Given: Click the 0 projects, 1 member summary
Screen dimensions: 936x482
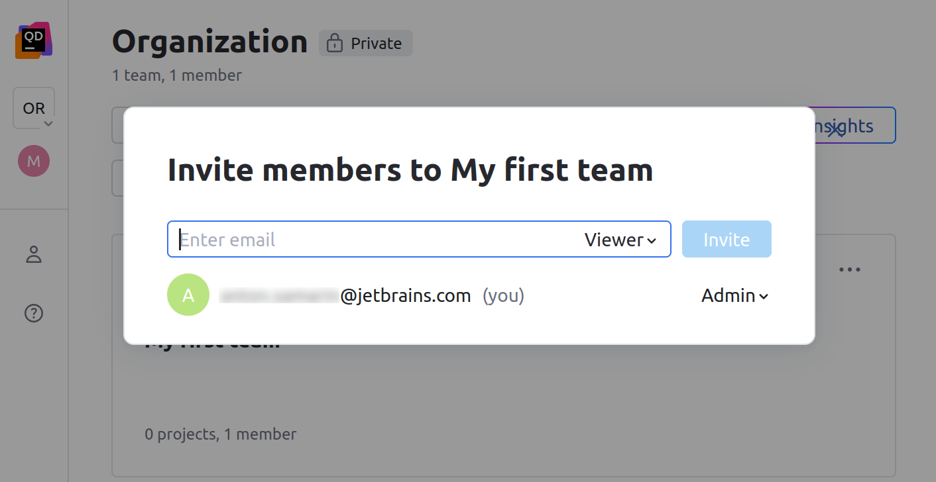Looking at the screenshot, I should [220, 434].
